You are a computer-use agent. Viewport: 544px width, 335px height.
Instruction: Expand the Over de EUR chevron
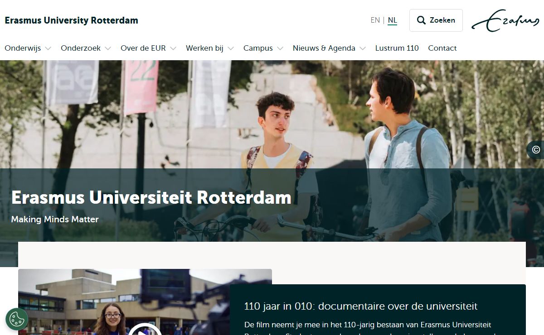[x=173, y=48]
